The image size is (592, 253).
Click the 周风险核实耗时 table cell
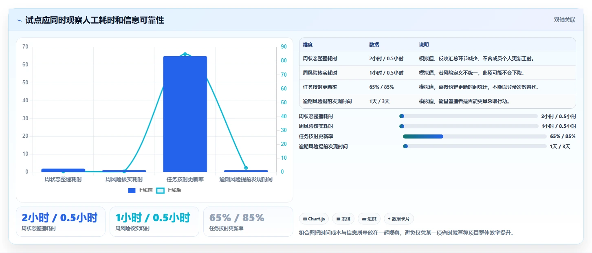(x=320, y=73)
